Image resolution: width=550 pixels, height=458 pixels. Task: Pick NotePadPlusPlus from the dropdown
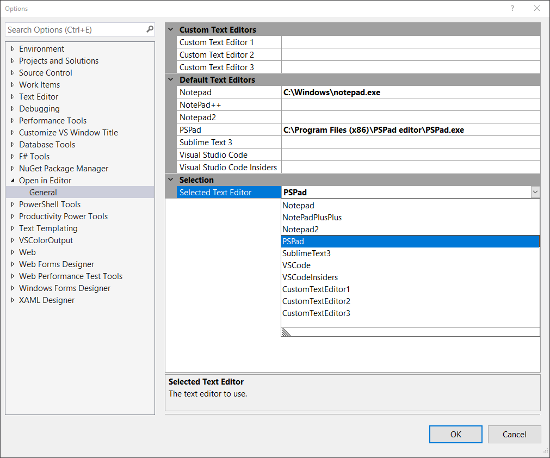tap(312, 218)
